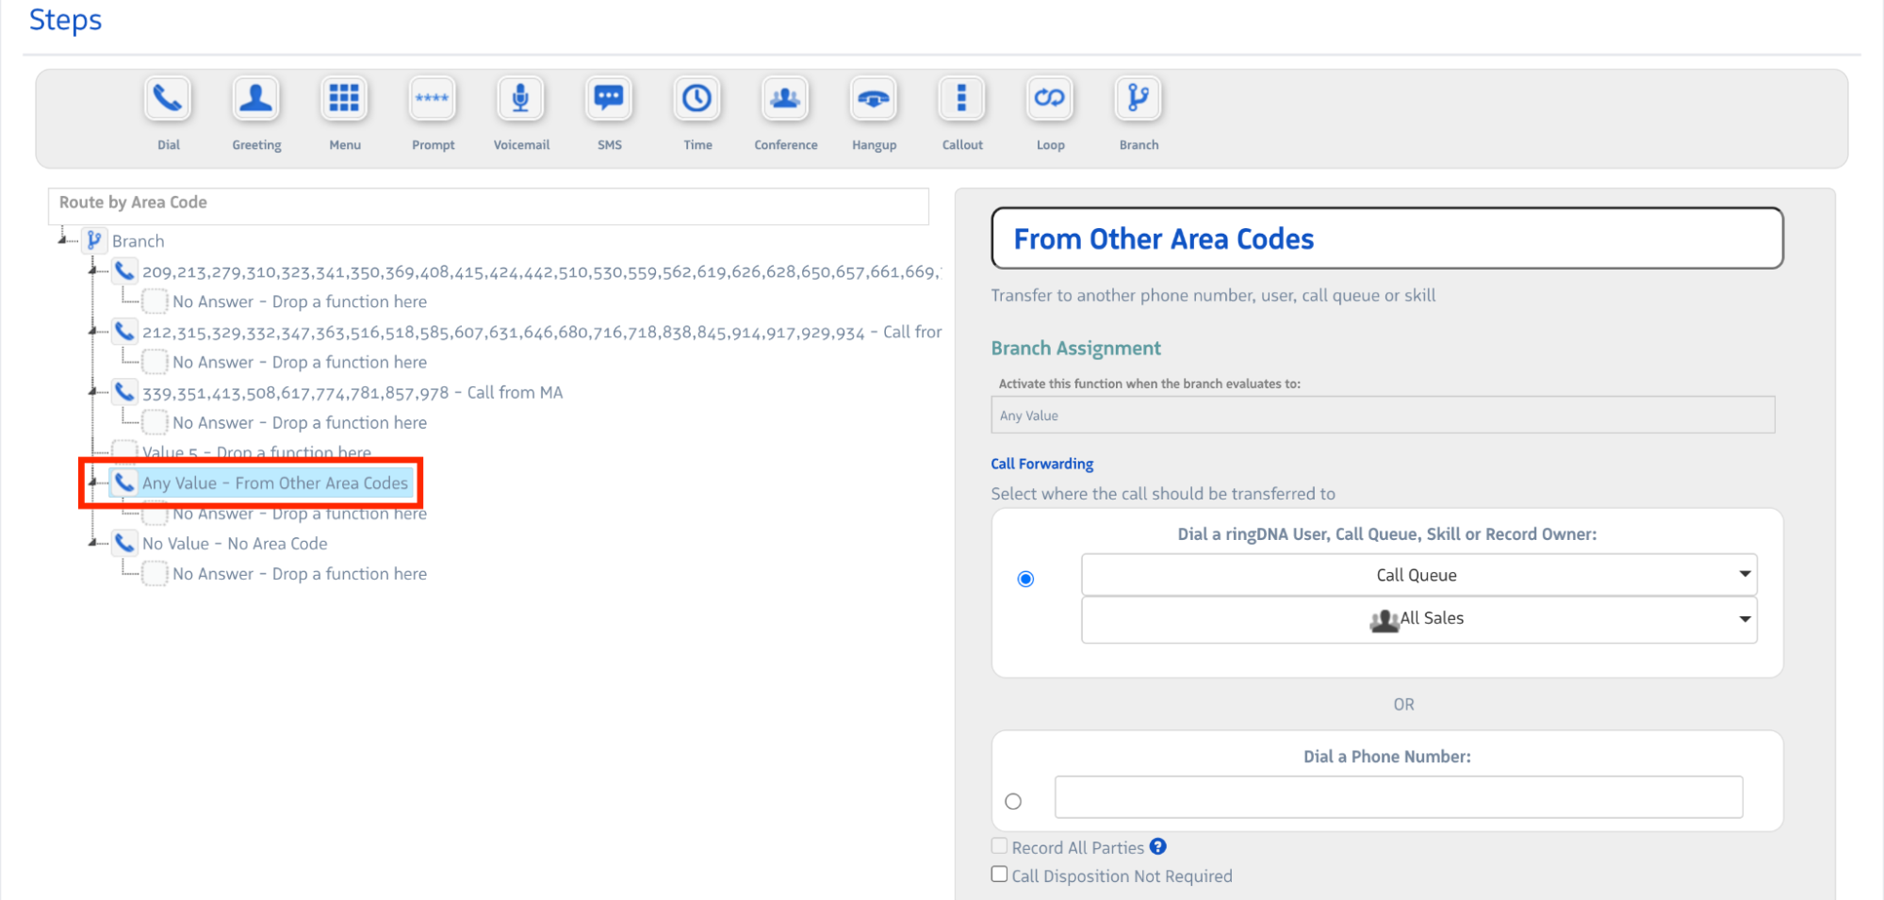Select the Dial a Phone Number radio button
Screen dimensions: 1884x900
[x=1013, y=801]
